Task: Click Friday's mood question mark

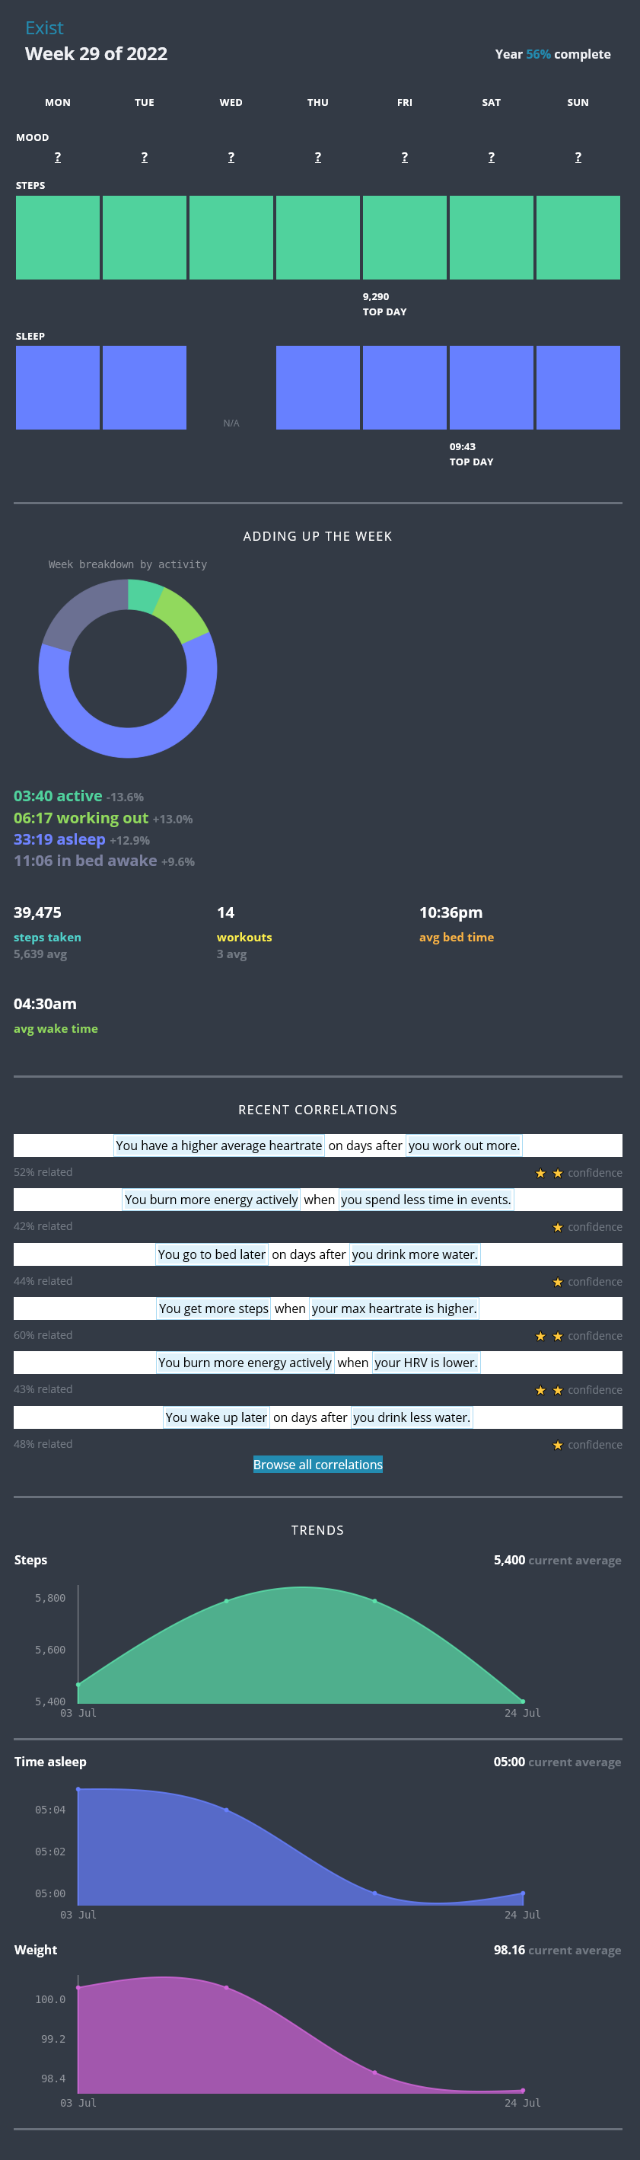Action: 405,158
